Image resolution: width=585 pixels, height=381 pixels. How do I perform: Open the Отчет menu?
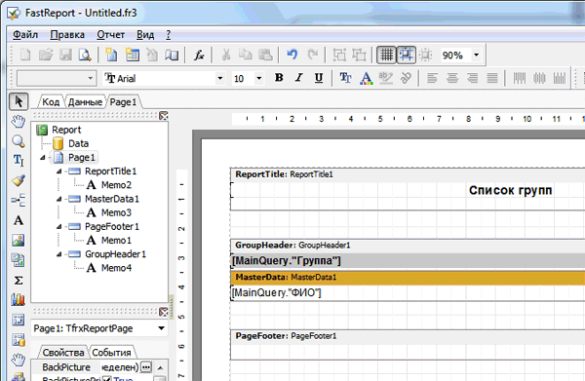pos(110,35)
